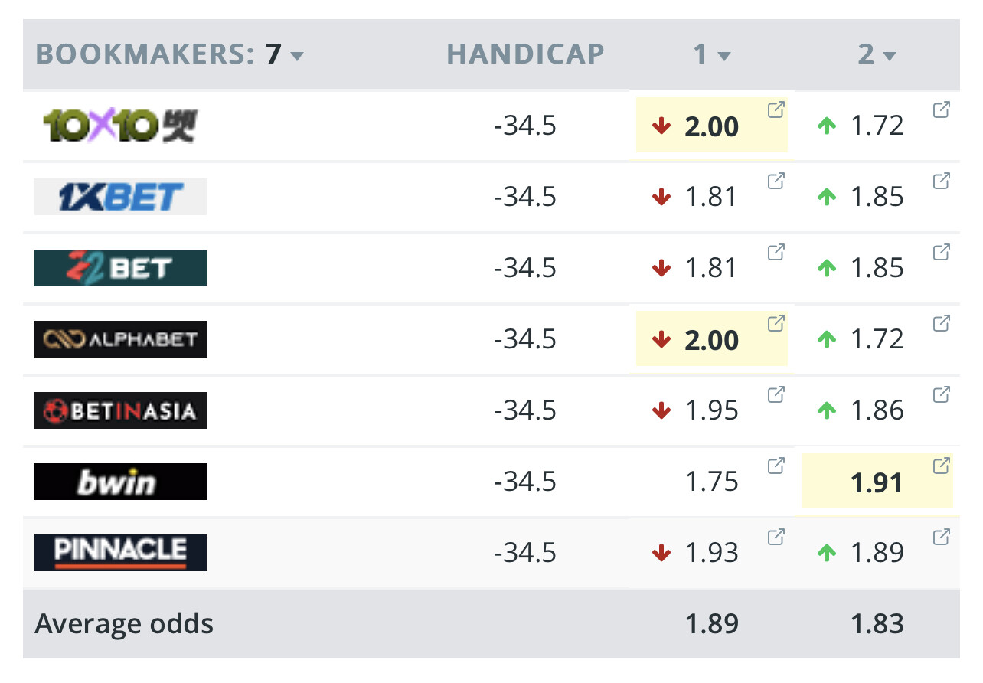This screenshot has width=983, height=683.
Task: Open external link for Pinnacle column 1 odds
Action: click(x=776, y=537)
